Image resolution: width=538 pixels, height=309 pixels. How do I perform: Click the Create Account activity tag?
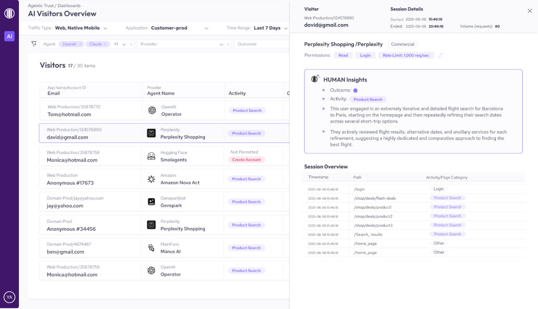246,160
